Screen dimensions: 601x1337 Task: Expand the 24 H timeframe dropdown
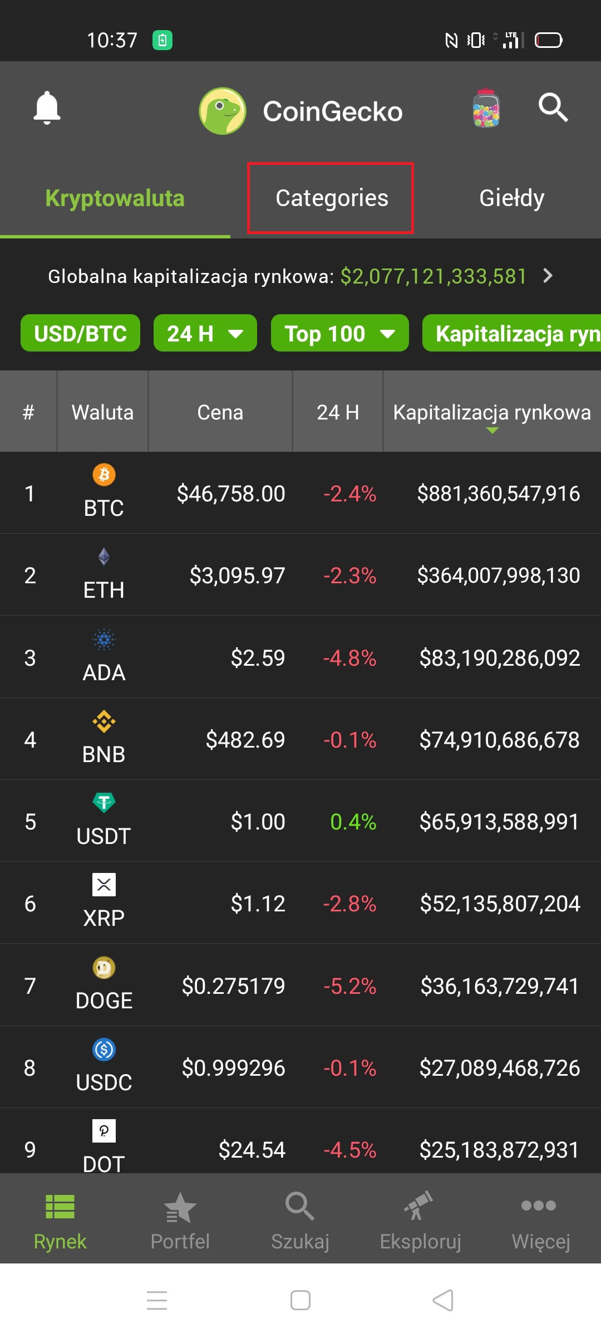pyautogui.click(x=205, y=333)
